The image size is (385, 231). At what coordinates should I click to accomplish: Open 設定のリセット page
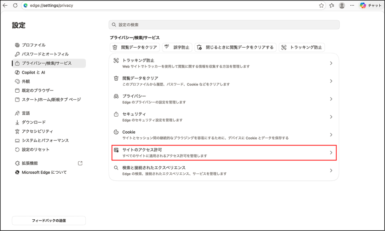coord(49,149)
